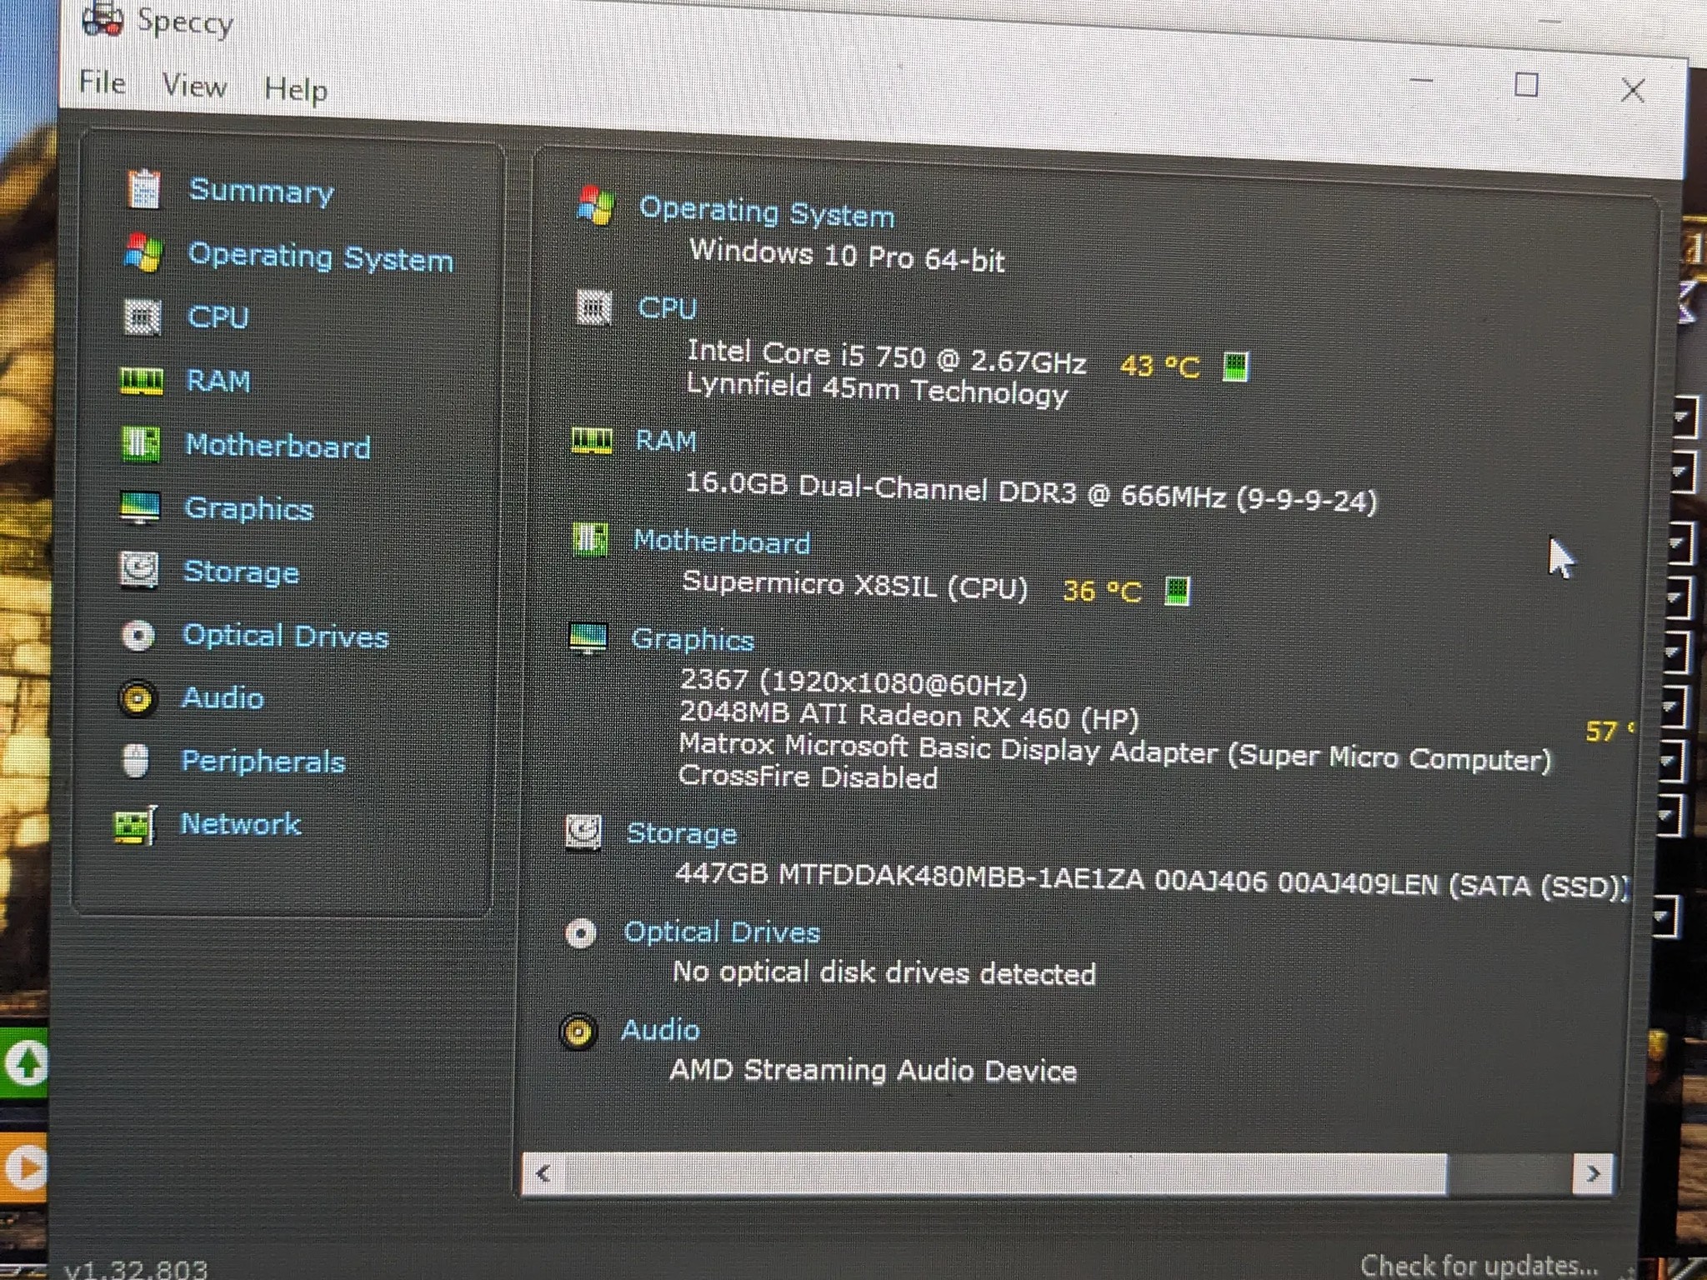Follow the CPU heading in summary panel

click(667, 308)
